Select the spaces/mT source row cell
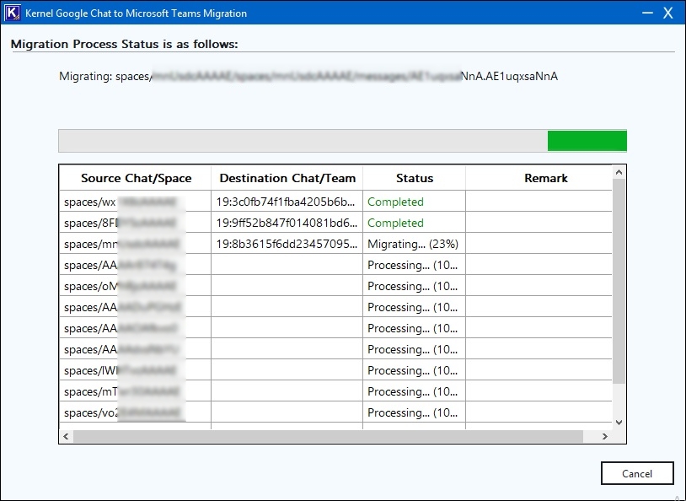Viewport: 686px width, 501px height. click(135, 391)
